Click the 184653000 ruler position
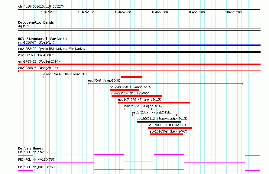This screenshot has height=174, width=269. [x=160, y=12]
